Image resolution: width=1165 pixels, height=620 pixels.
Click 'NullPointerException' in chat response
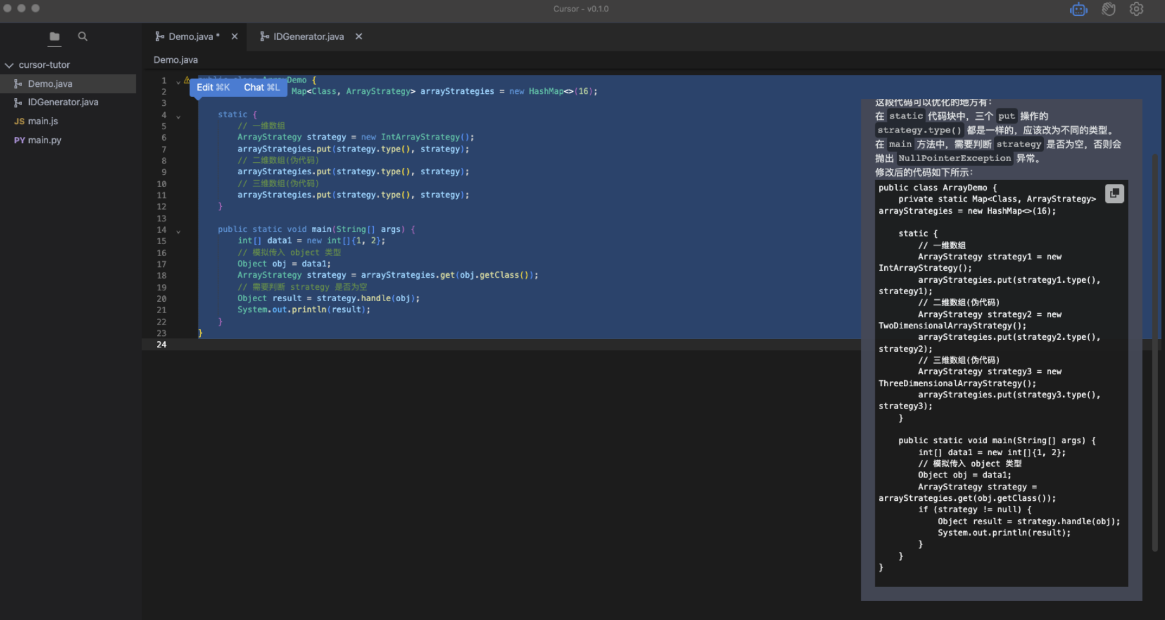pos(954,158)
